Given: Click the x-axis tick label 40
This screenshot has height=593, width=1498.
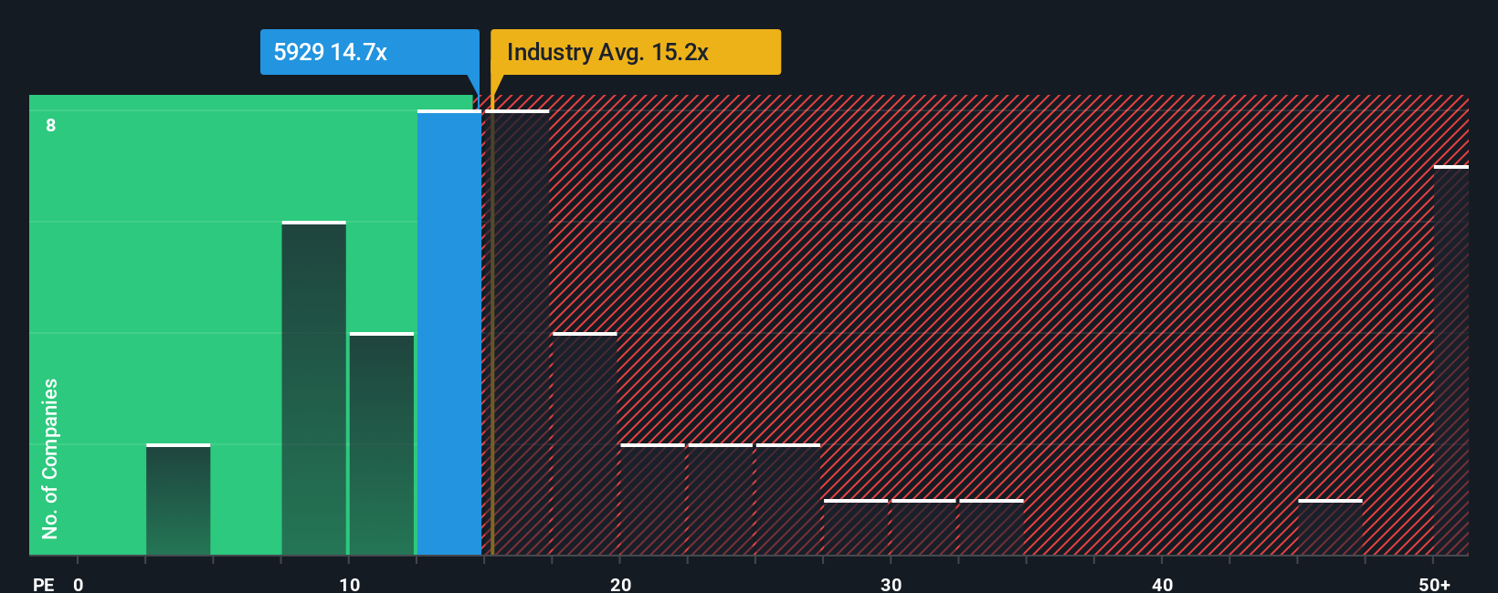Looking at the screenshot, I should click(x=1163, y=584).
